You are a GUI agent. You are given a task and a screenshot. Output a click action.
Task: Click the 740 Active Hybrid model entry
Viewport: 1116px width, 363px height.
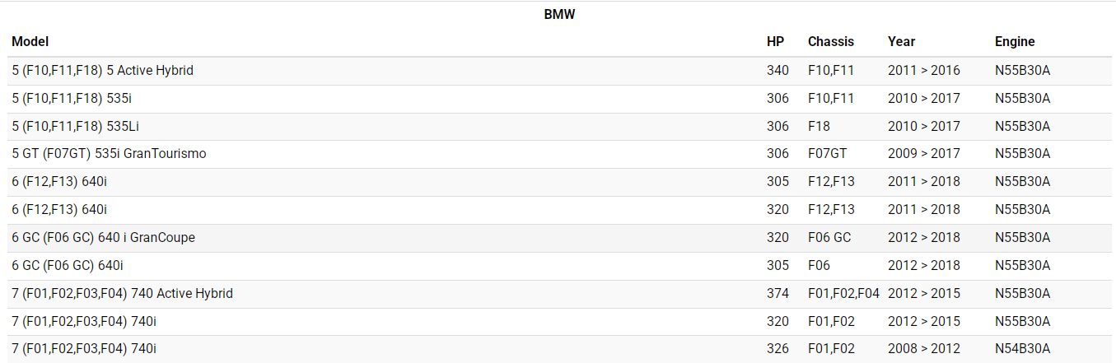123,293
